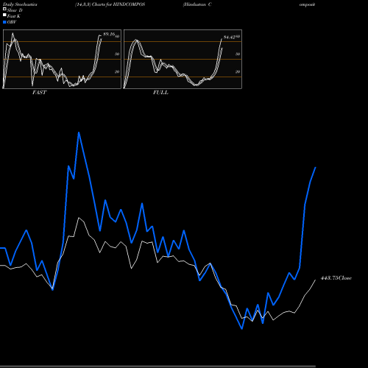
Task: Click the Slow D legend swatch
Action: (x=4, y=9)
